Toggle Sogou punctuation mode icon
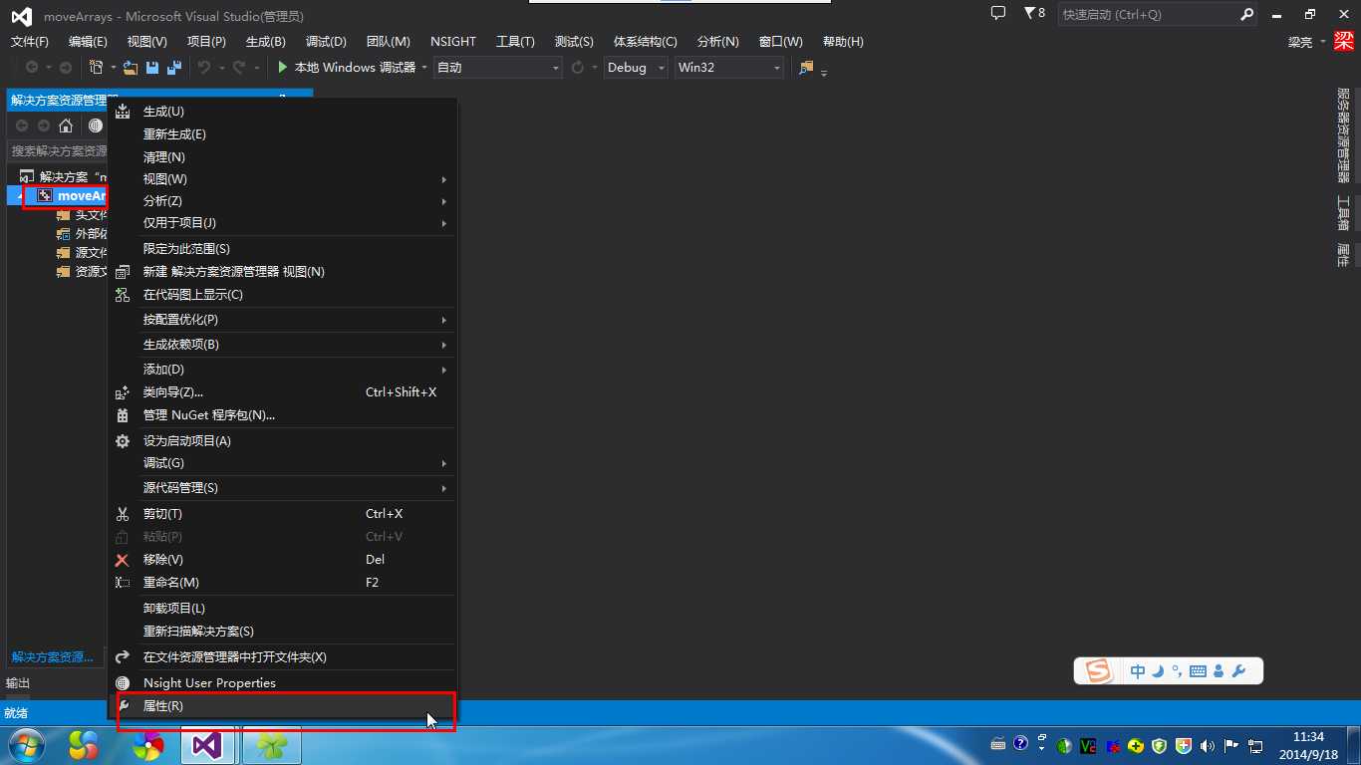The width and height of the screenshot is (1361, 765). point(1177,671)
